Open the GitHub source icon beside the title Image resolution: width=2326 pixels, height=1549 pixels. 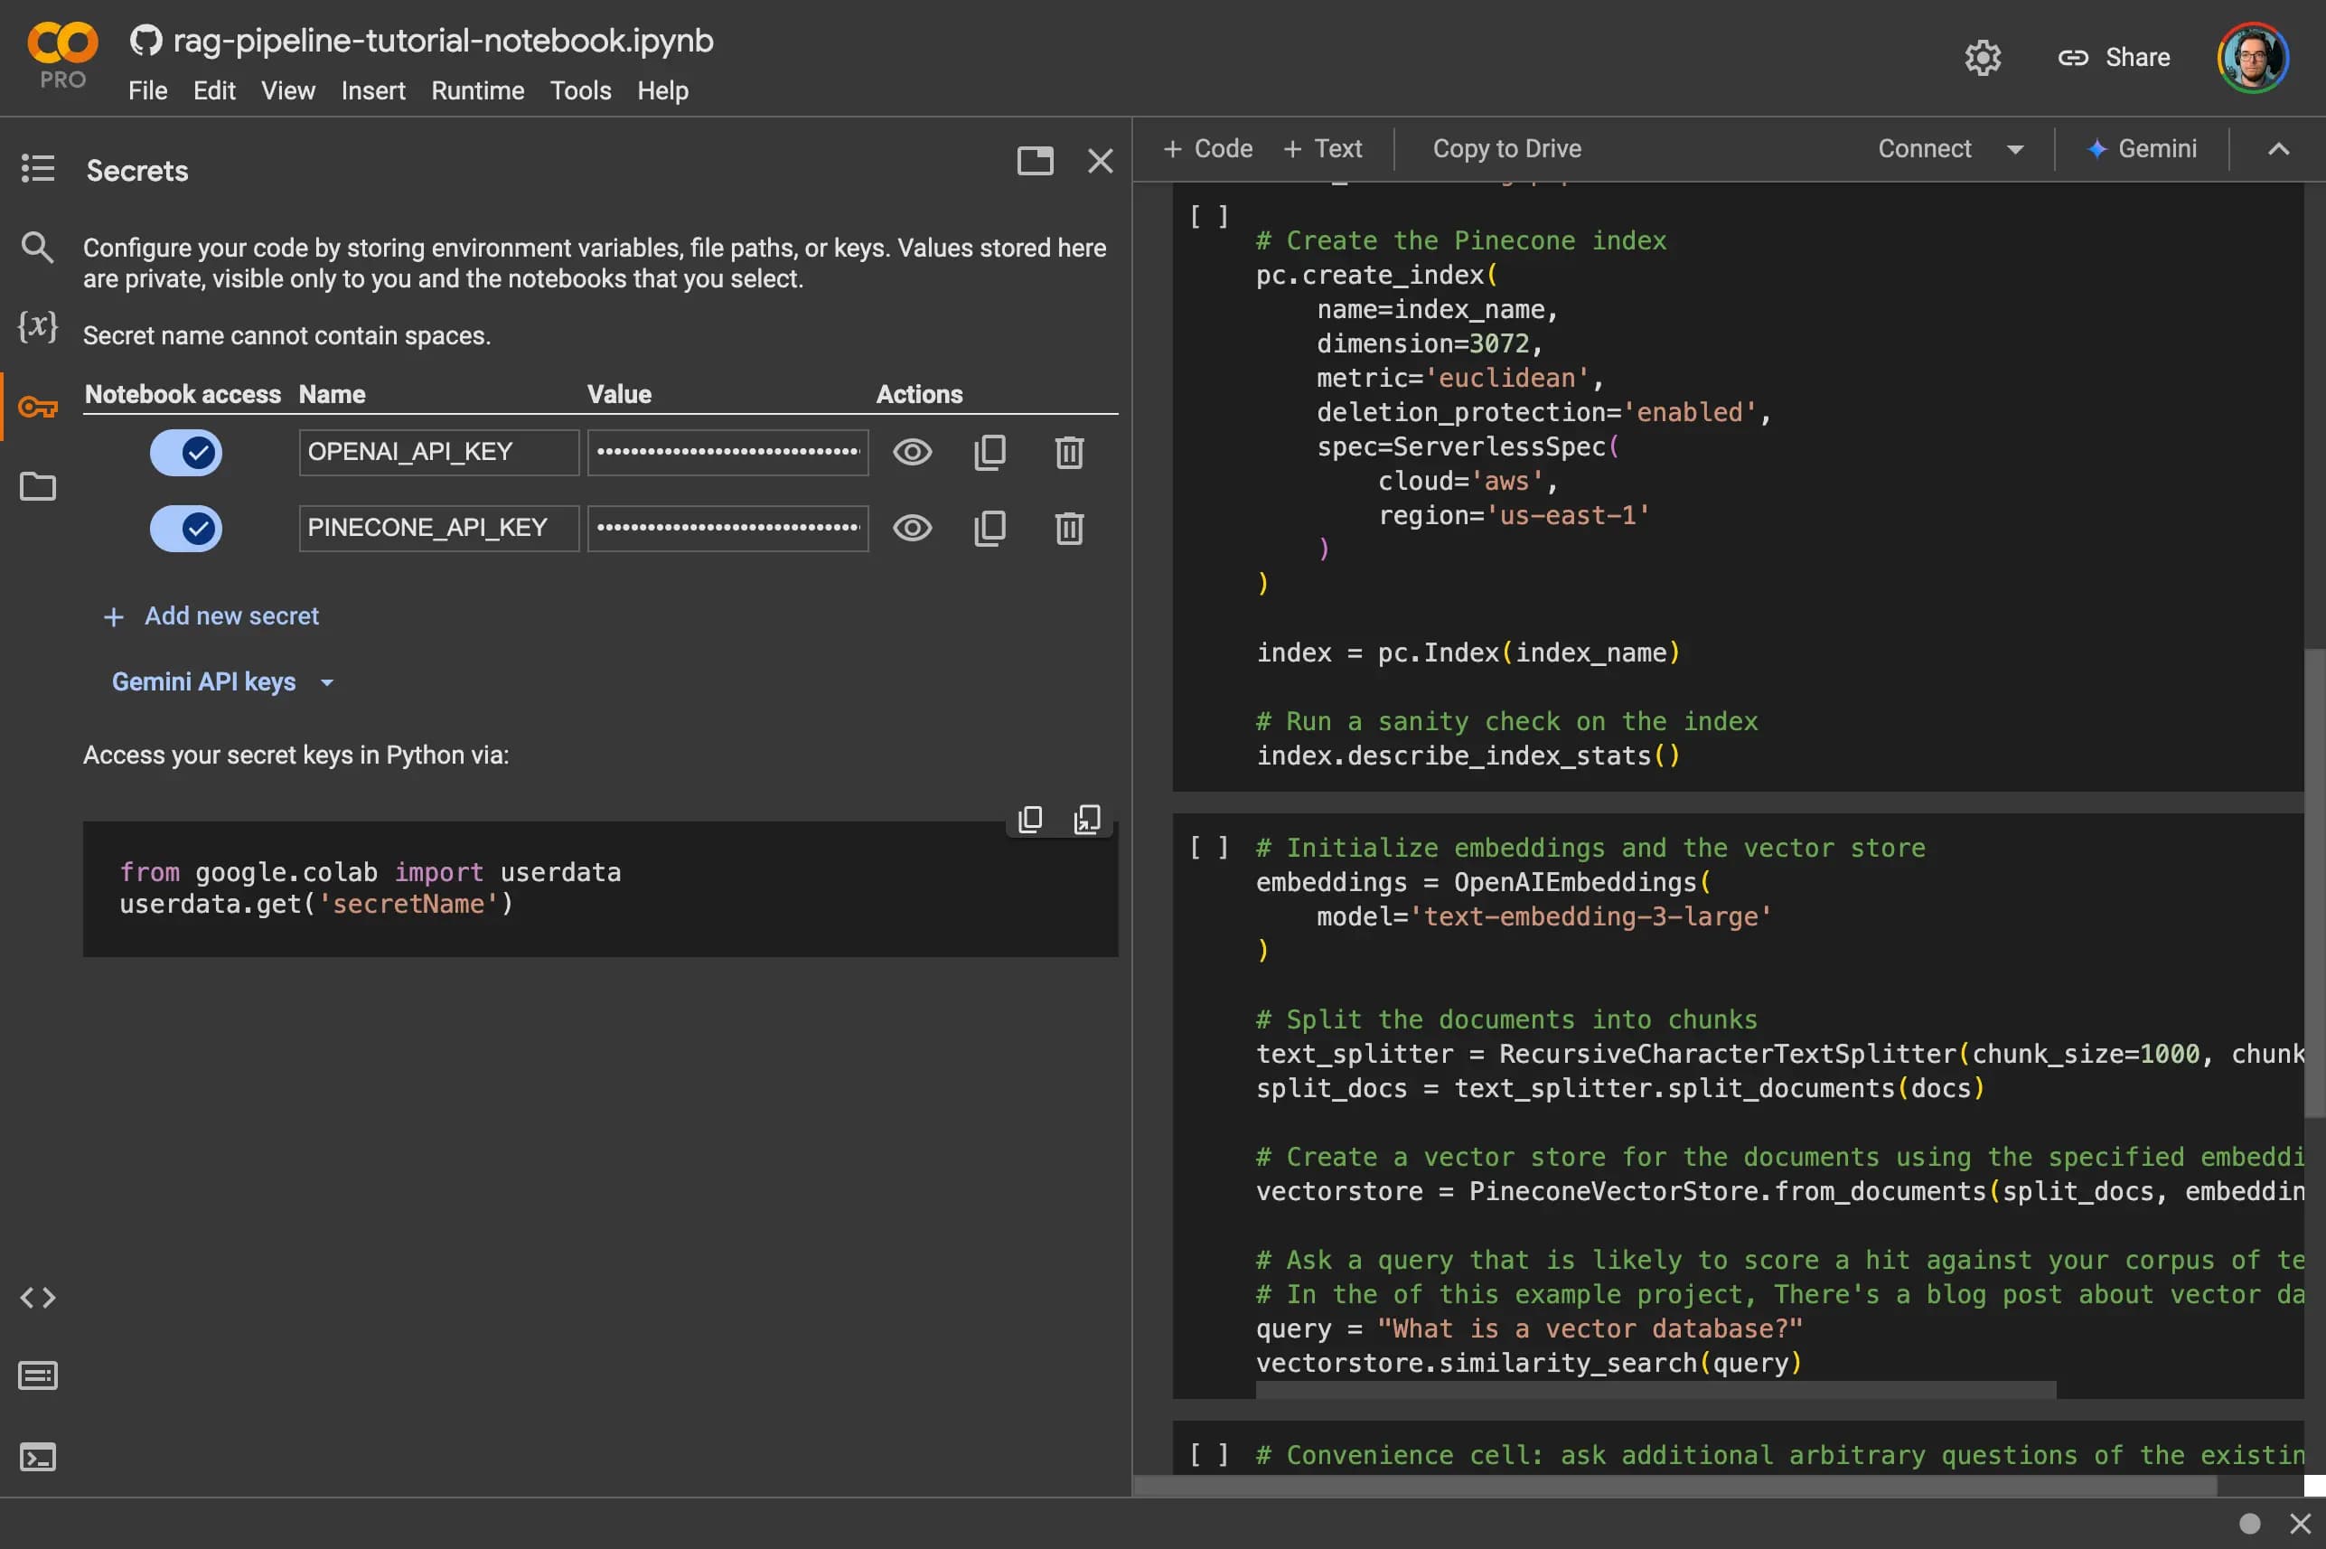point(146,41)
